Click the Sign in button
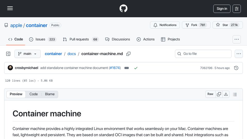The height and width of the screenshot is (139, 247). [222, 9]
